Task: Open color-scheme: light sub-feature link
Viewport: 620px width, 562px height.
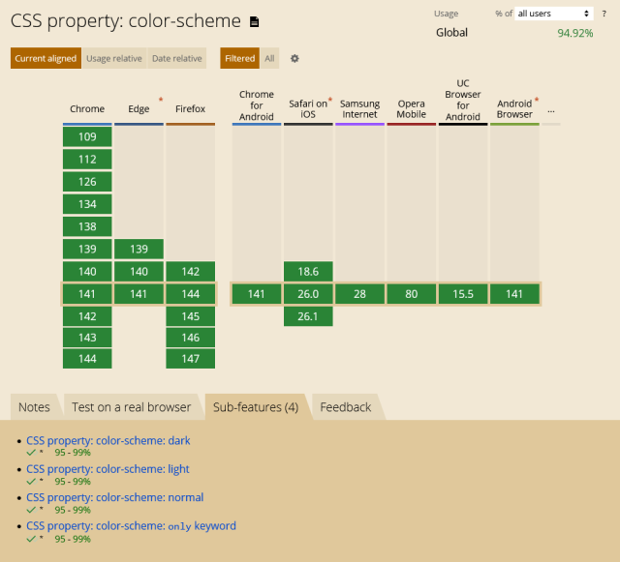Action: [x=108, y=469]
